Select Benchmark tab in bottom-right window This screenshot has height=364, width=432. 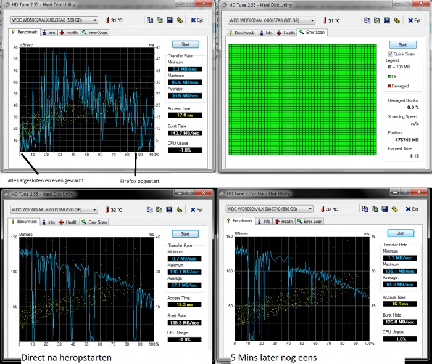click(239, 220)
